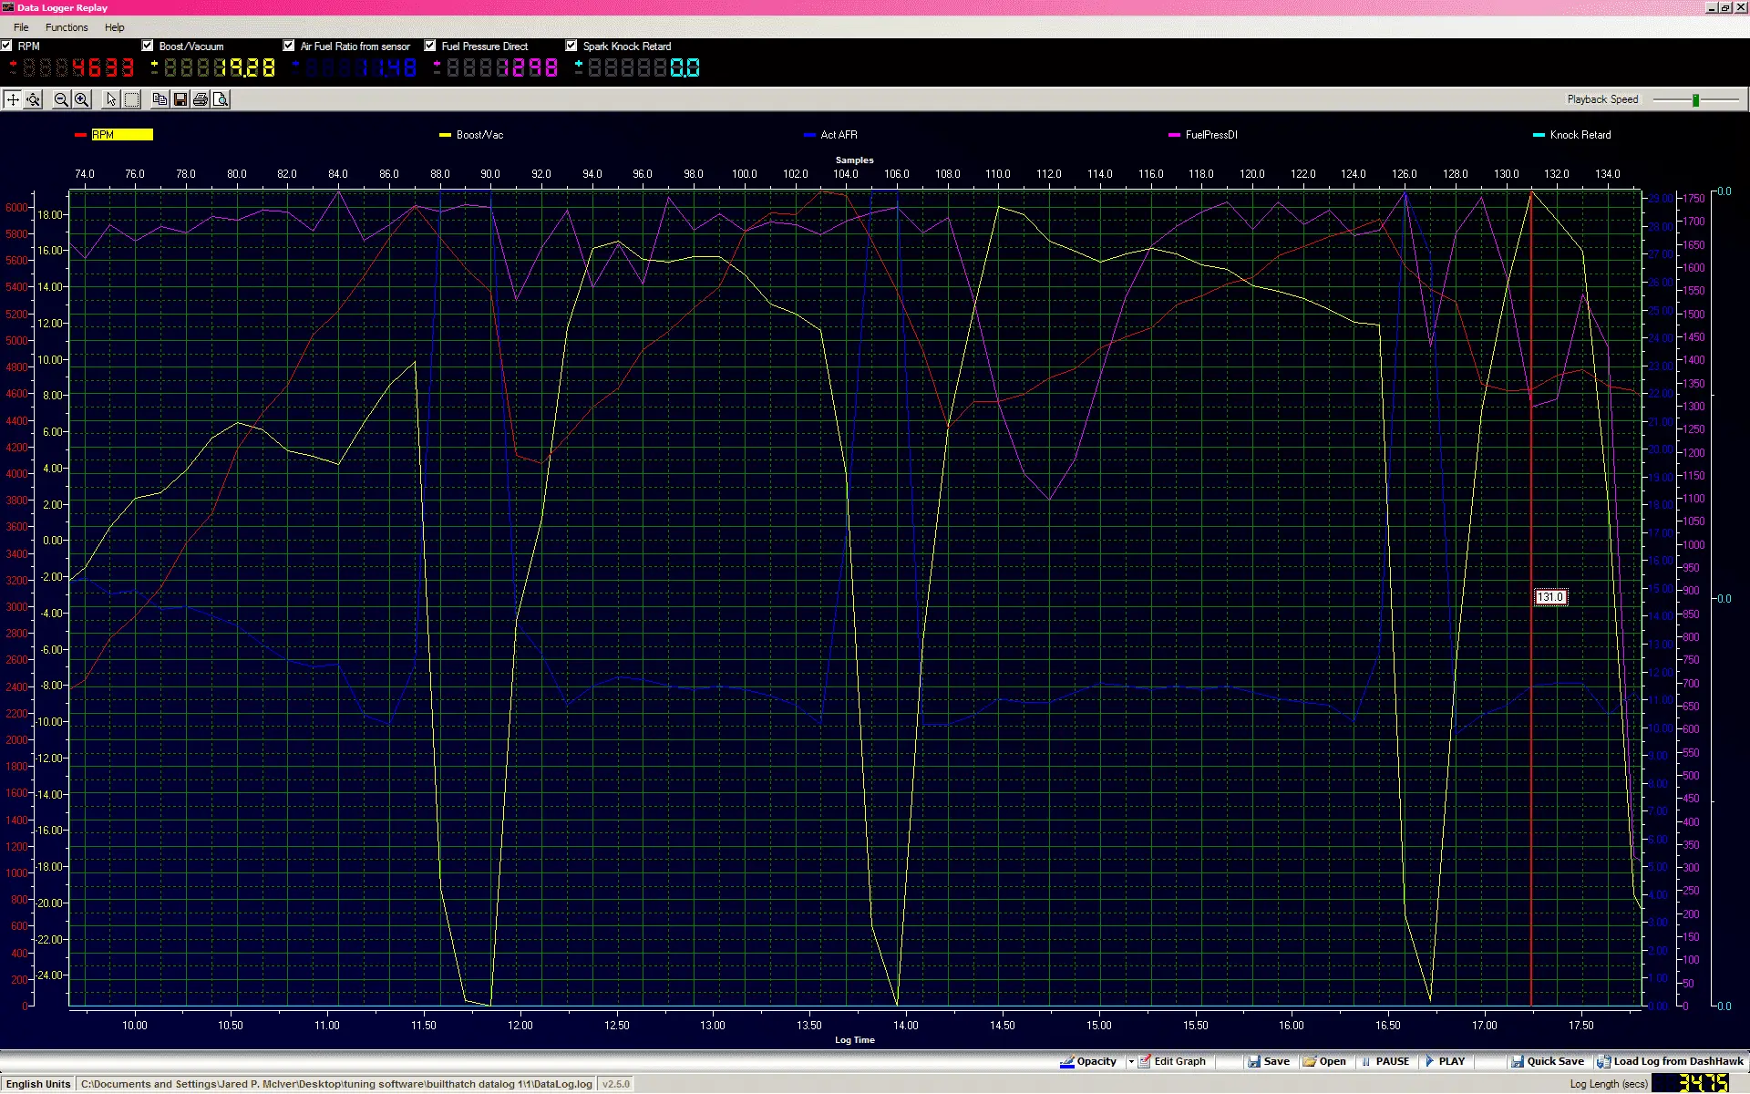1750x1094 pixels.
Task: Adjust the Playback Speed slider
Action: pyautogui.click(x=1695, y=99)
